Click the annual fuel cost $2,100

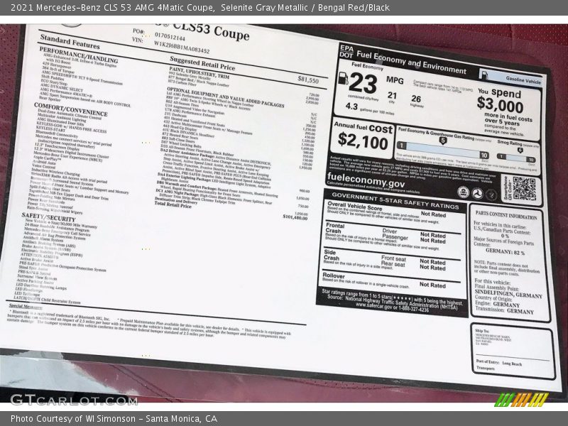[363, 141]
